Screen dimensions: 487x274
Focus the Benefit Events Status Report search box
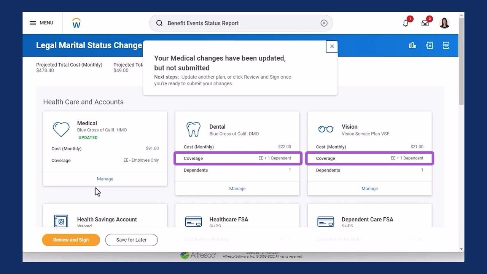[241, 23]
